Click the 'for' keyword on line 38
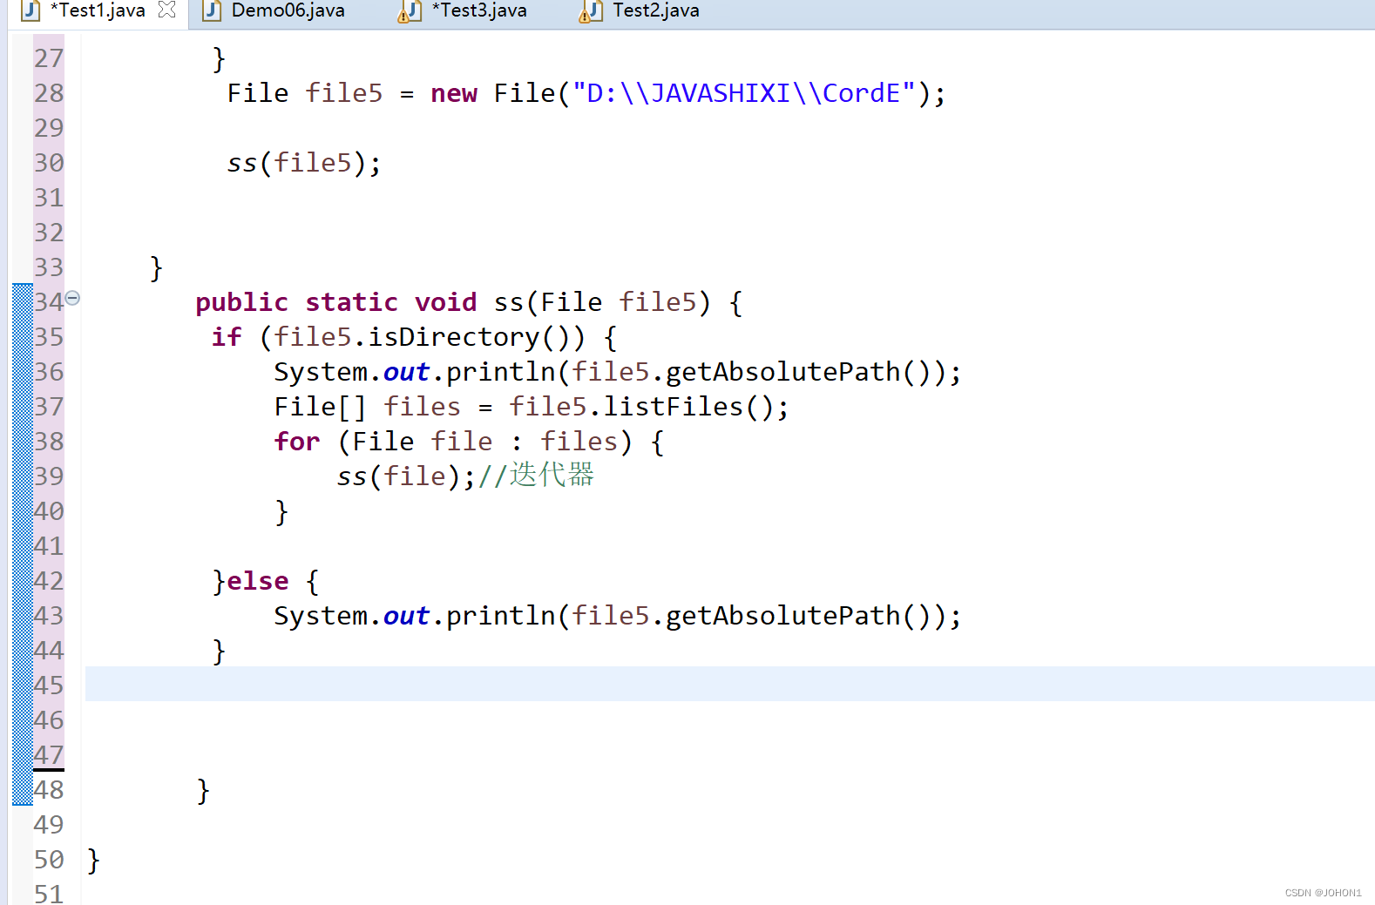The image size is (1375, 905). 297,442
